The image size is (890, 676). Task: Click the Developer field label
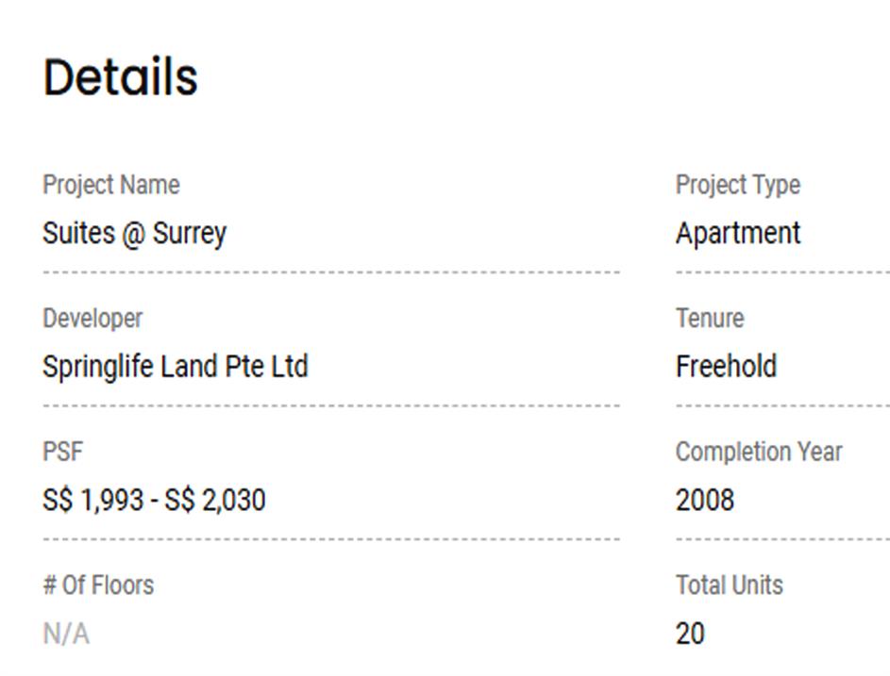pos(92,319)
